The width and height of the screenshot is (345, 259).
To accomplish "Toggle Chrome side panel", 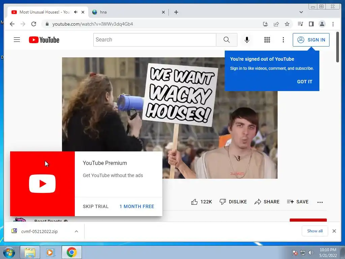I will 311,24.
